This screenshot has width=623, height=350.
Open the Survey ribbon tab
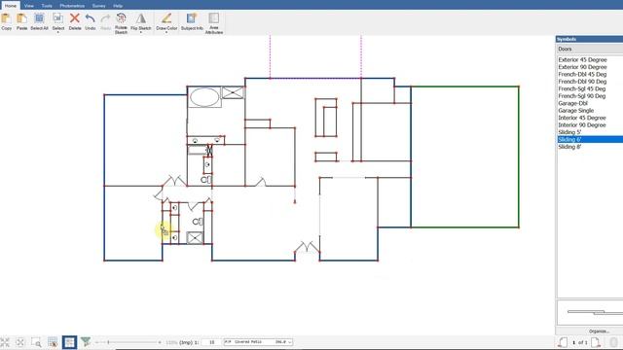point(99,6)
